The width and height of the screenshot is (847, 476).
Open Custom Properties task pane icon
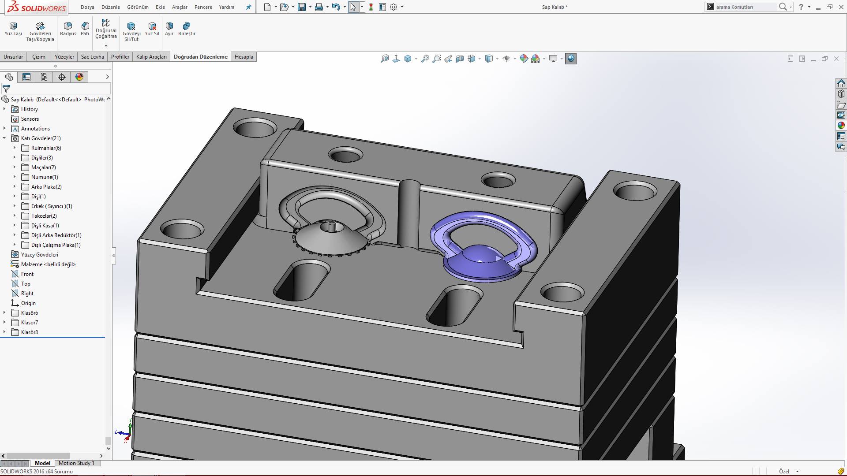[841, 136]
